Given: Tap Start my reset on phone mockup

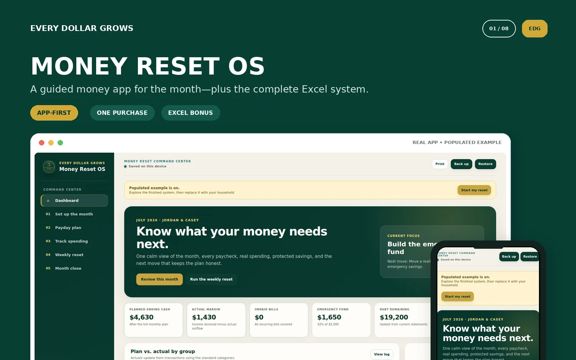Looking at the screenshot, I should point(457,297).
